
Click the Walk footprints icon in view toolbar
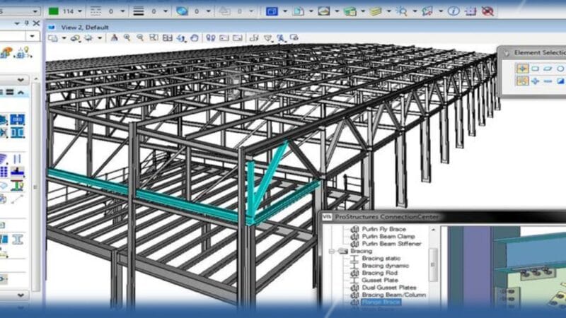210,37
